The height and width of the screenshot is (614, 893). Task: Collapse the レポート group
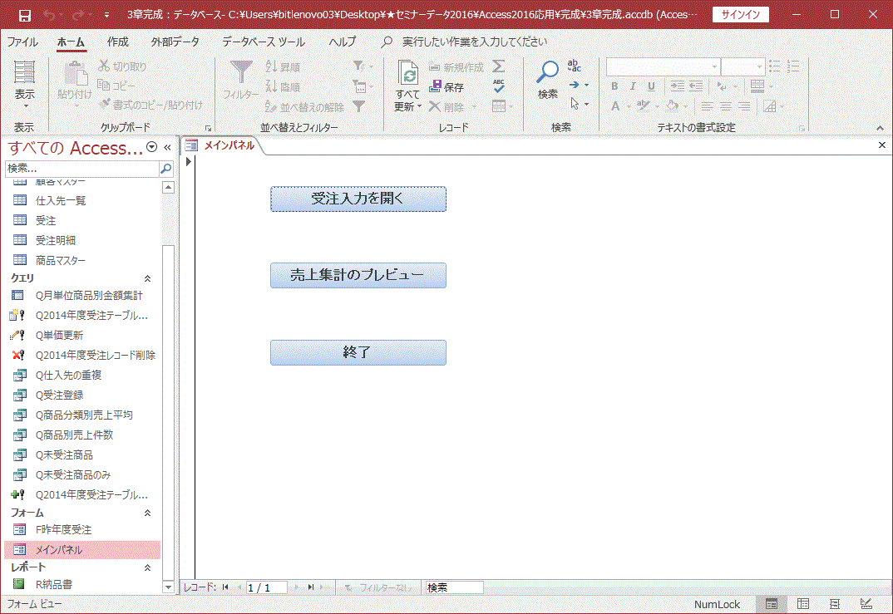pos(147,567)
